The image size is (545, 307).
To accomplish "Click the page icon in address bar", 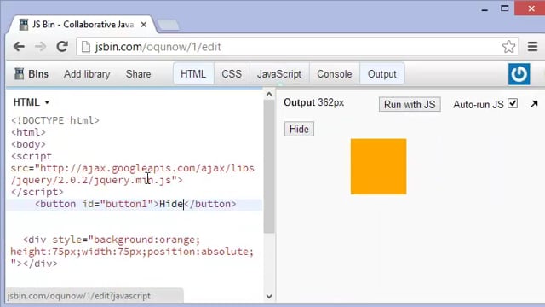I will 85,47.
